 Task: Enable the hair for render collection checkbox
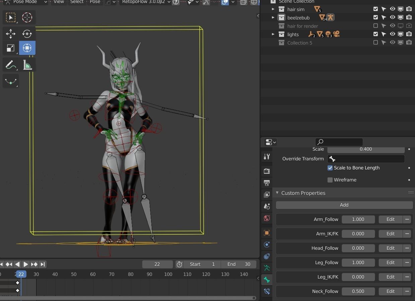(x=375, y=26)
